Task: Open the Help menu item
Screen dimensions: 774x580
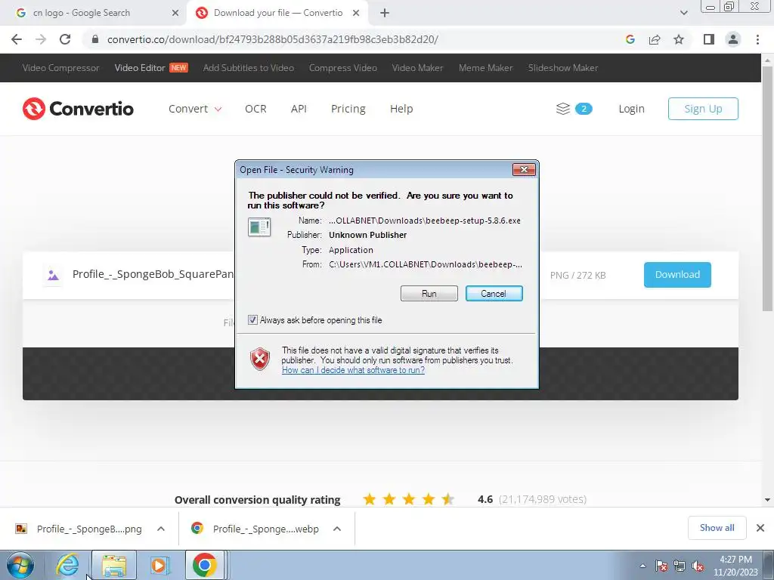Action: point(401,109)
